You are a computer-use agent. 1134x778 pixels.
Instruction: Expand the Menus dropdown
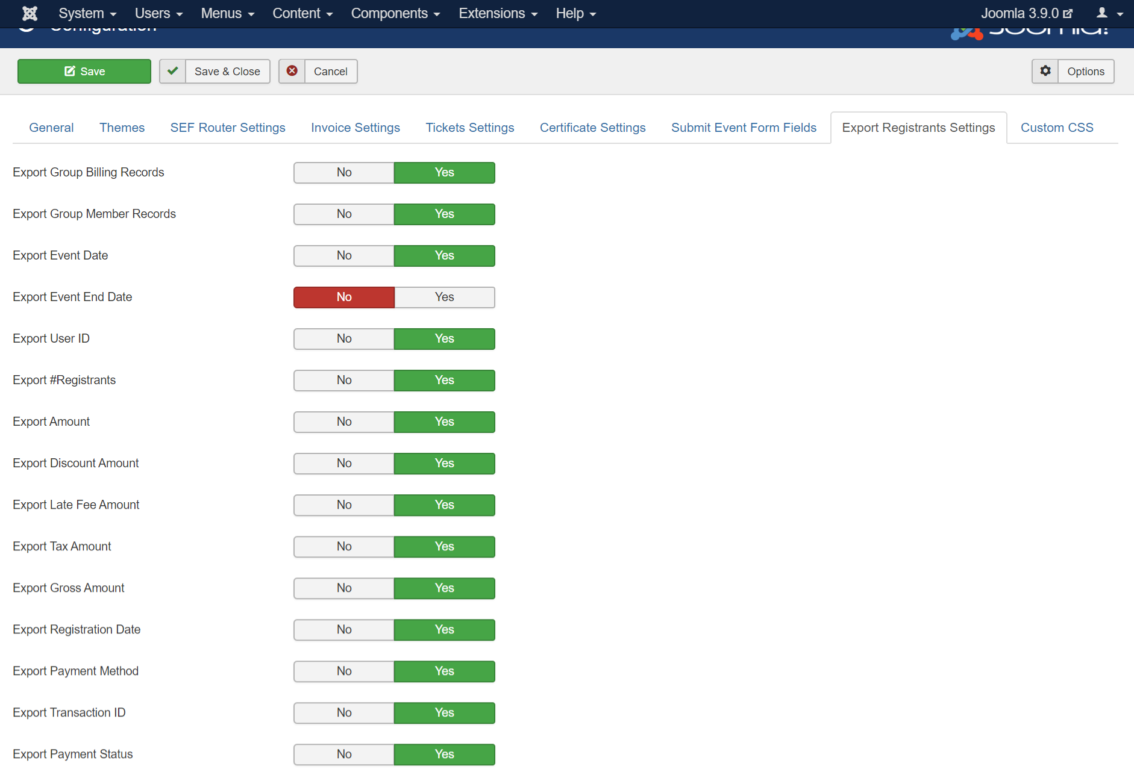(x=228, y=13)
